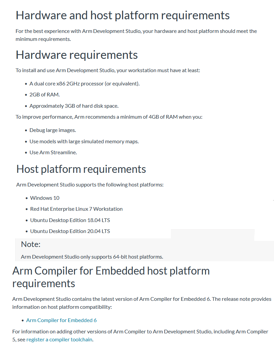Click the For the best experience intro paragraph
Image resolution: width=274 pixels, height=346 pixels.
[x=136, y=35]
